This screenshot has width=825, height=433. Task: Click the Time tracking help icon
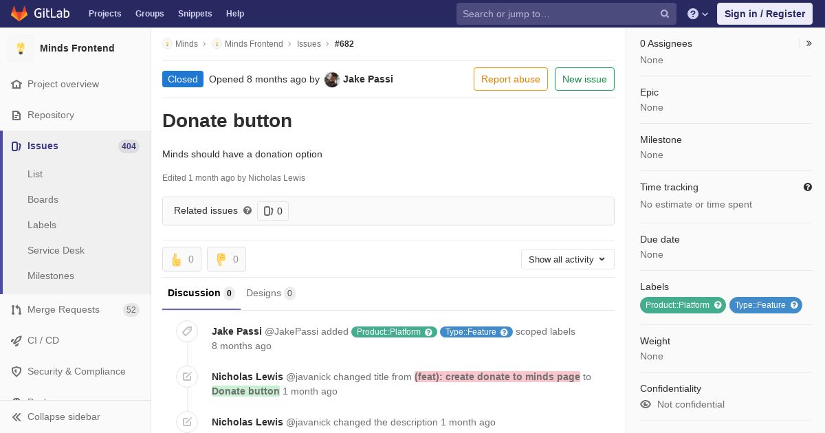[x=808, y=187]
